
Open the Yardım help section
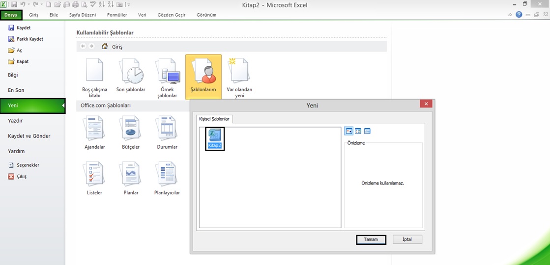tap(17, 151)
